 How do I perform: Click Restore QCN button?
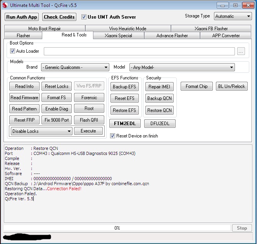(159, 110)
